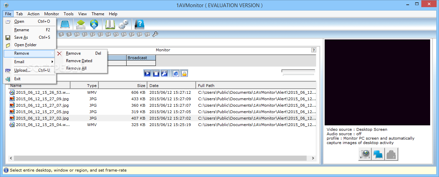Click the email envelope toolbar icon
439x177 pixels.
point(81,24)
